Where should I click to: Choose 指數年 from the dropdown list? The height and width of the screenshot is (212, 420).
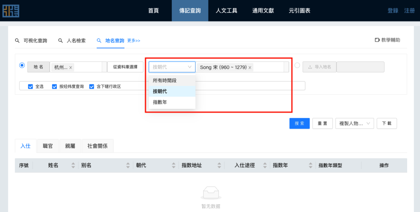[172, 102]
